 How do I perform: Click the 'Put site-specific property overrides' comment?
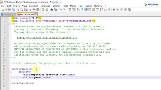coord(53,63)
